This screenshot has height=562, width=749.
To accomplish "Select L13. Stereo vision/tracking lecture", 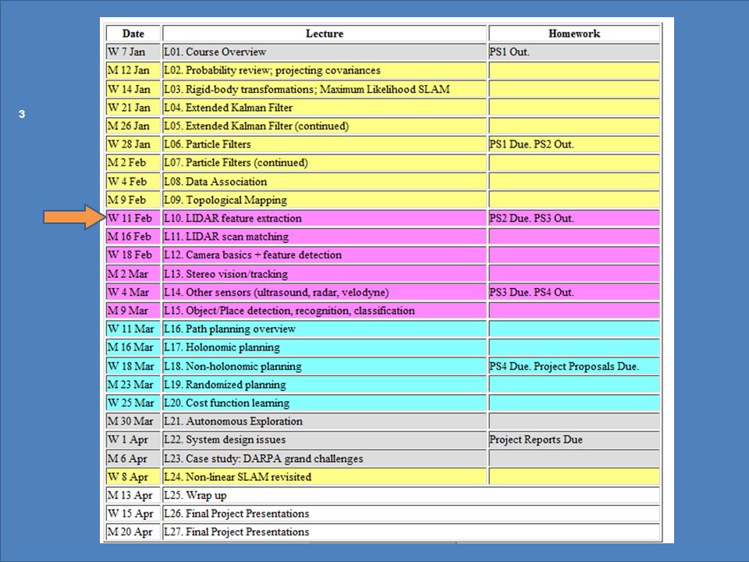I will (x=325, y=274).
